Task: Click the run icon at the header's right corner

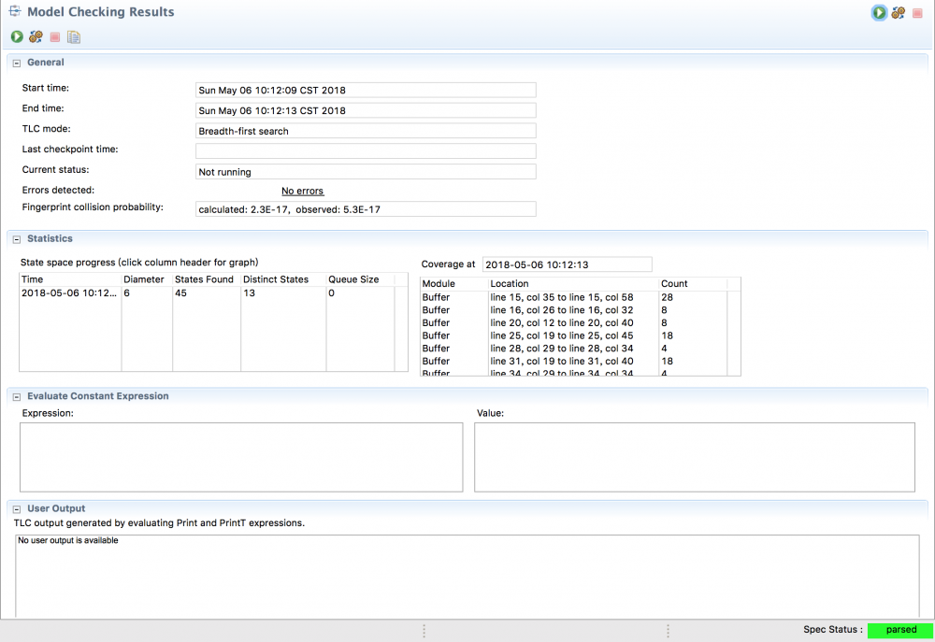Action: pyautogui.click(x=879, y=12)
